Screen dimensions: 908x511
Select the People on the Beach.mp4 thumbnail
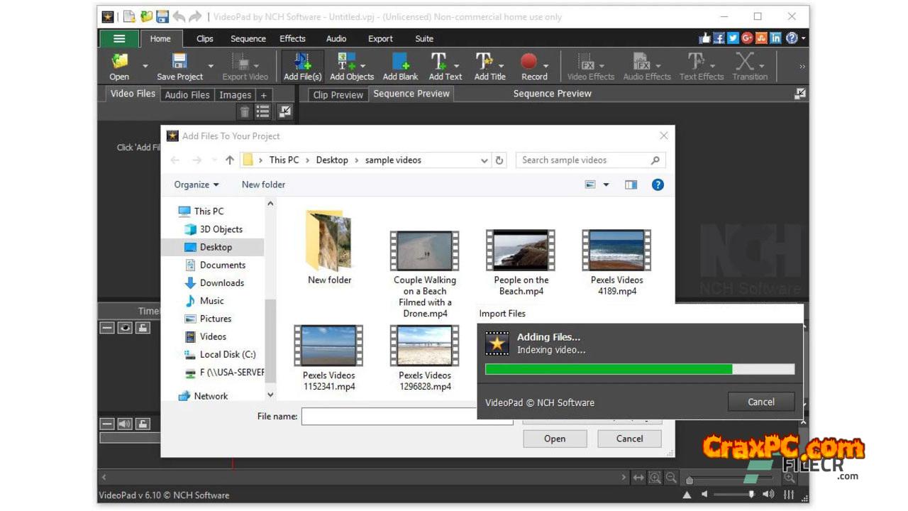tap(521, 251)
